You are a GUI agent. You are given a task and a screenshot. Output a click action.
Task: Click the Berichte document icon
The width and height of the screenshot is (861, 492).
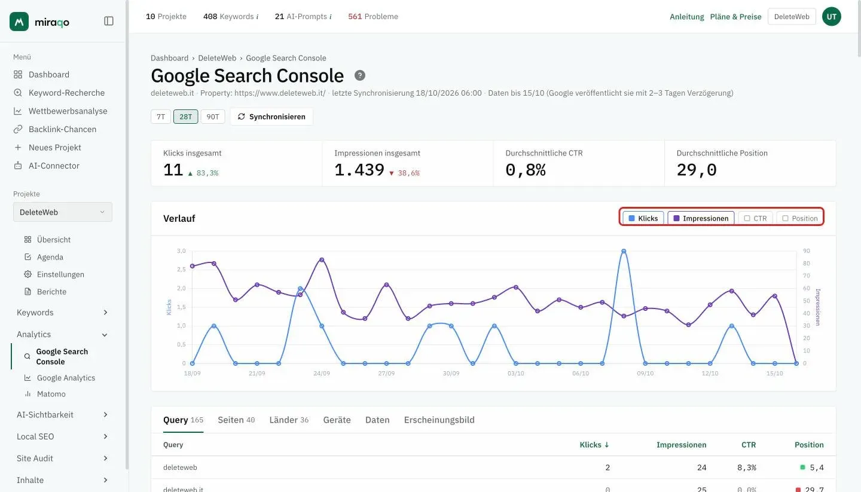pos(28,292)
